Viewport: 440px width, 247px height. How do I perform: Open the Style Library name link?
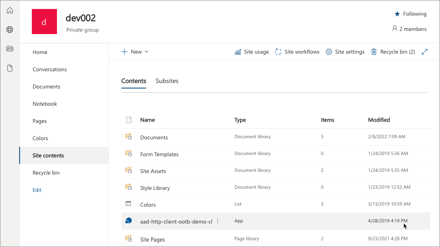[x=155, y=188]
